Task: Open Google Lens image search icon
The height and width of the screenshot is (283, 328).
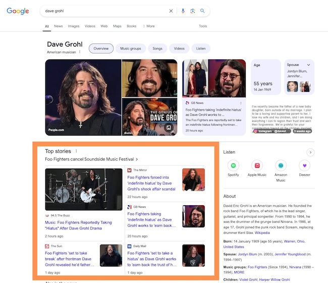Action: pos(193,11)
